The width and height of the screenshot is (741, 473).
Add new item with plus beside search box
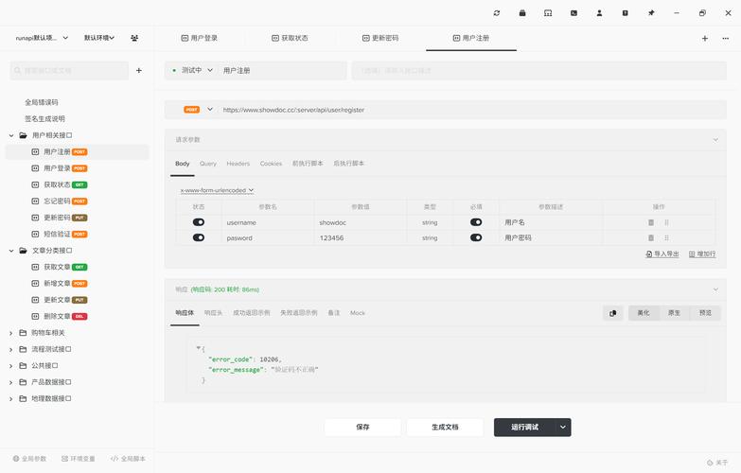click(139, 70)
